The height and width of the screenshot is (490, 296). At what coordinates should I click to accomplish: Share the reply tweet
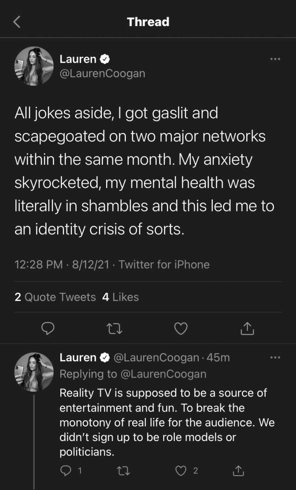coord(238,470)
